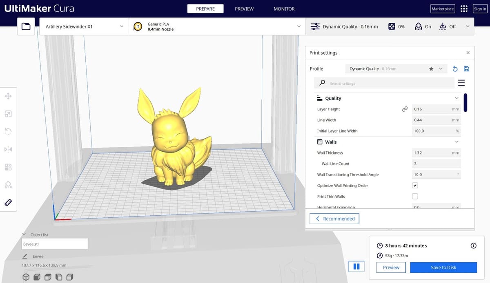Edit the Initial Layer Line Width field

tap(436, 131)
